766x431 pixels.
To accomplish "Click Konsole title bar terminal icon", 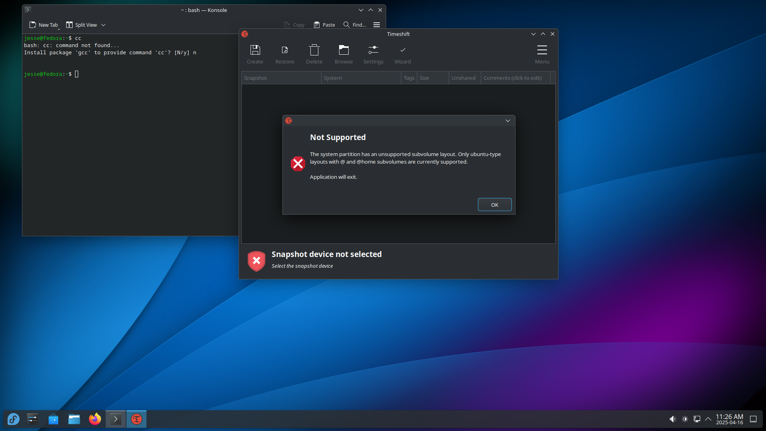I will [28, 10].
